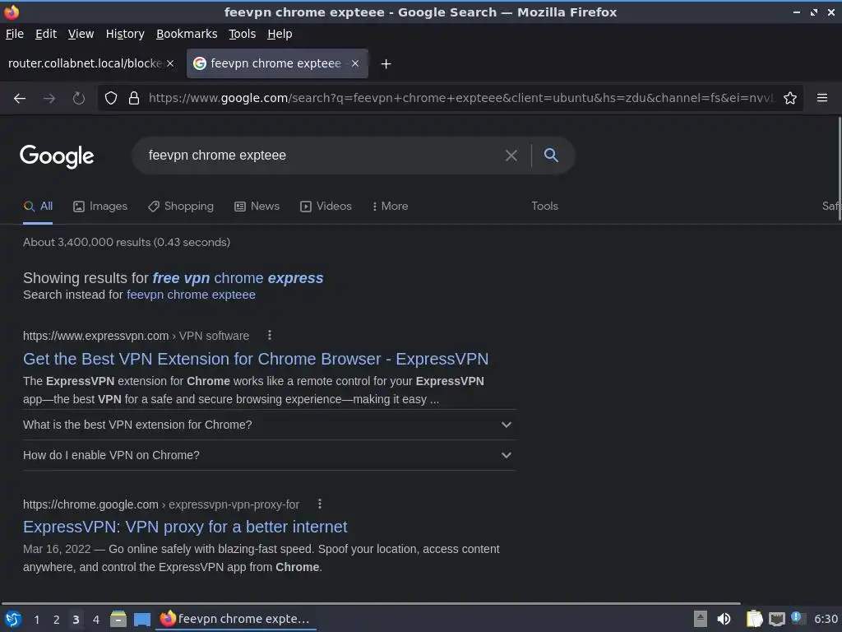Switch to workspace 2
842x632 pixels.
[56, 620]
